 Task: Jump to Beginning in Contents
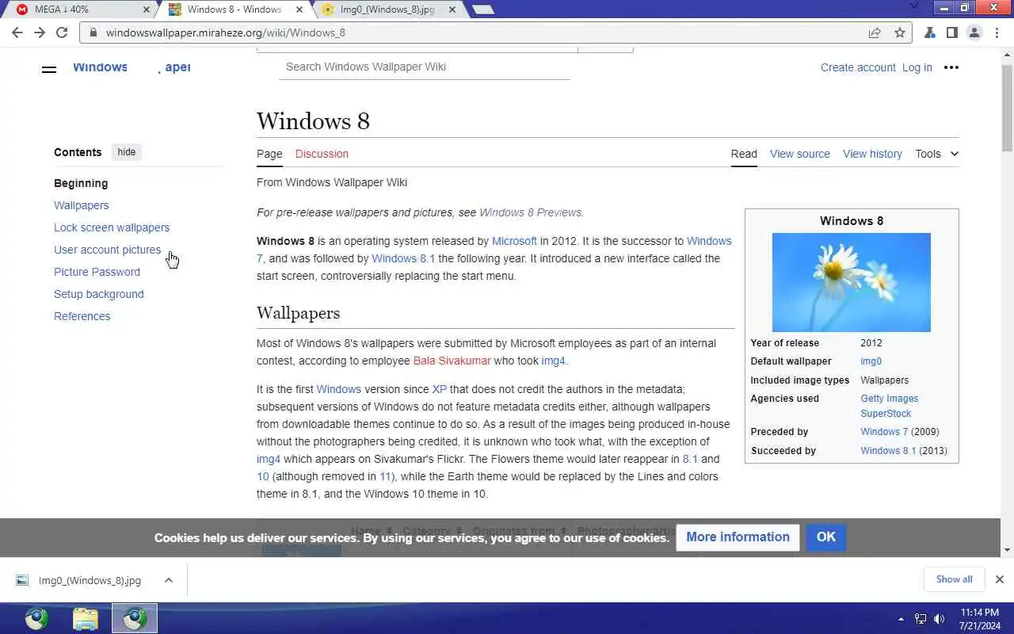81,183
